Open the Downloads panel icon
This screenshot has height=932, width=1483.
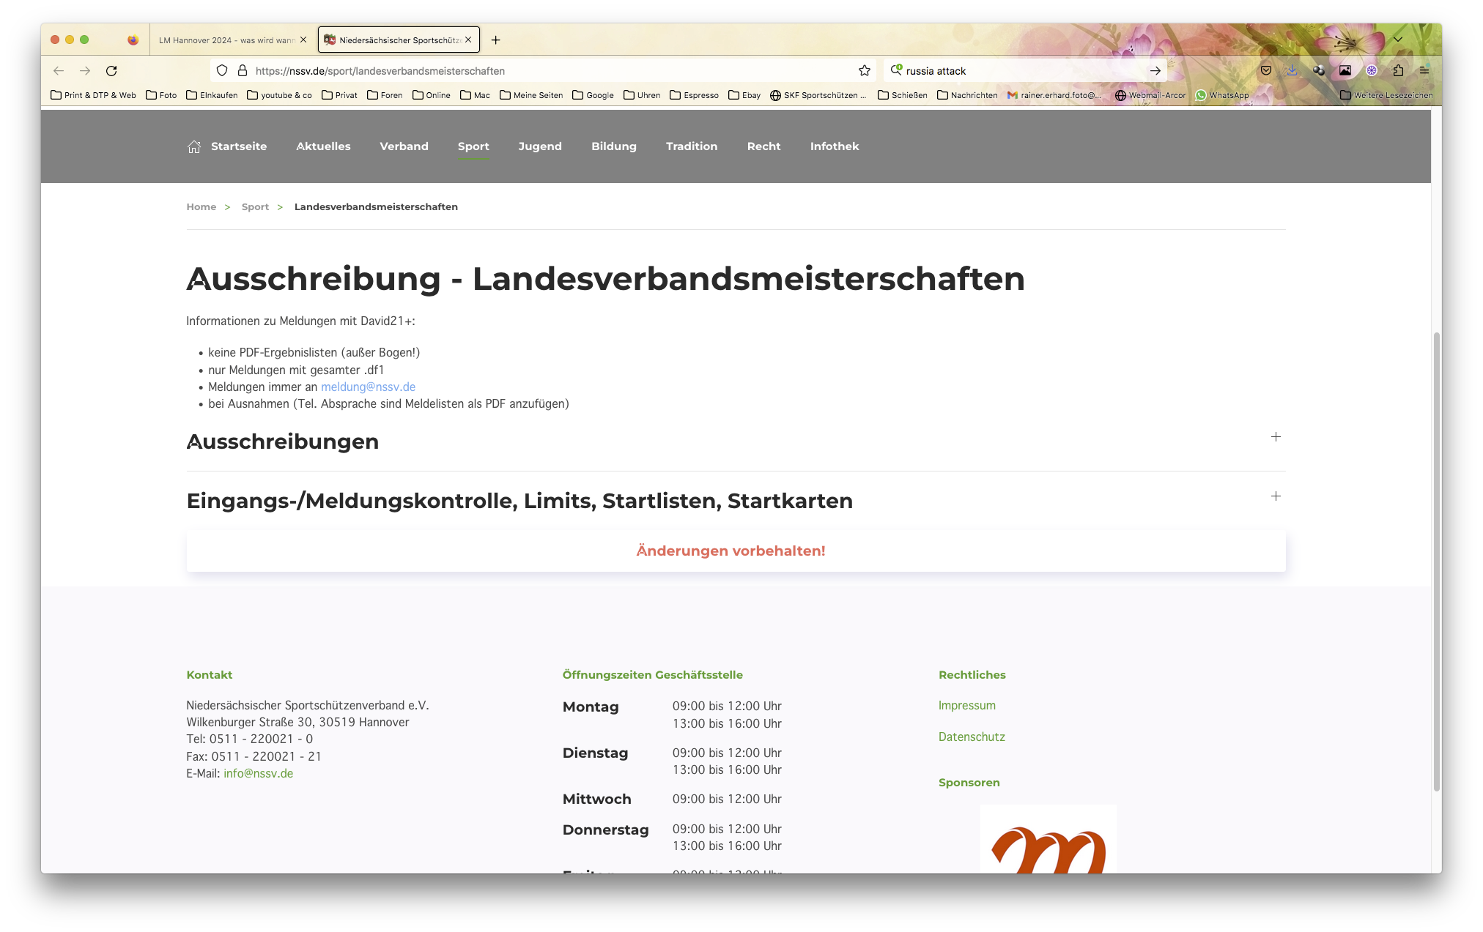1292,71
